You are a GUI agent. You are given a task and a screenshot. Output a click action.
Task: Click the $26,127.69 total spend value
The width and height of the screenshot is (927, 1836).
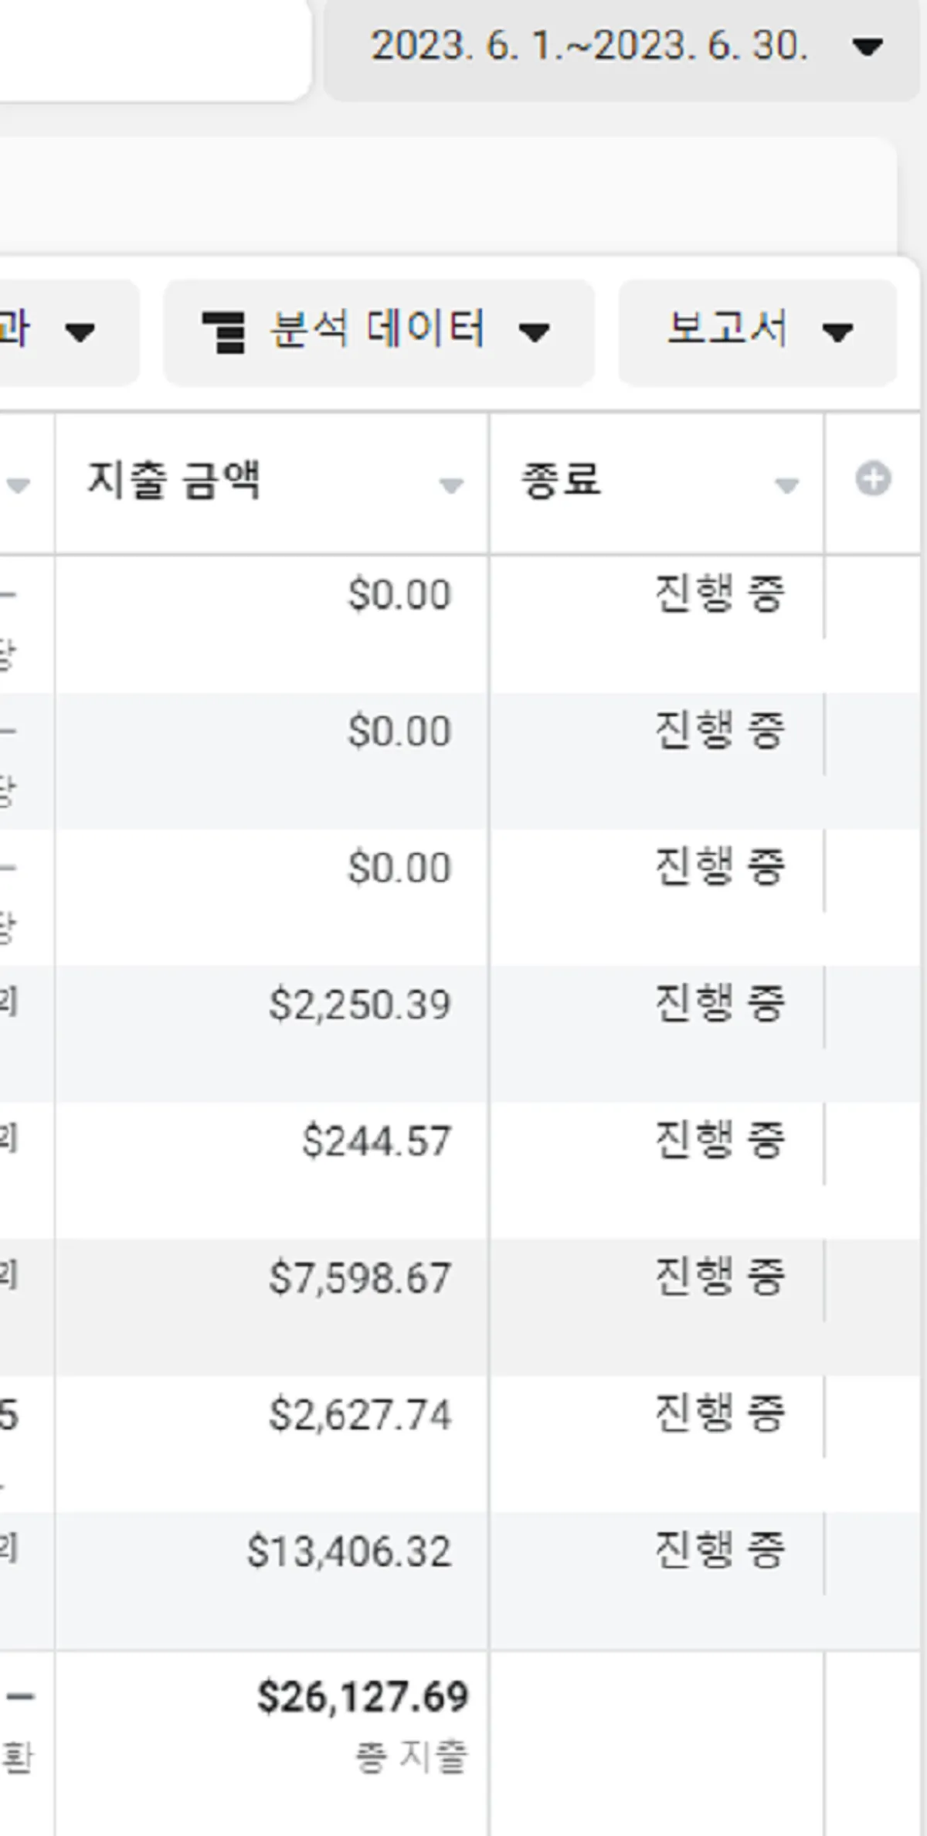pyautogui.click(x=363, y=1697)
